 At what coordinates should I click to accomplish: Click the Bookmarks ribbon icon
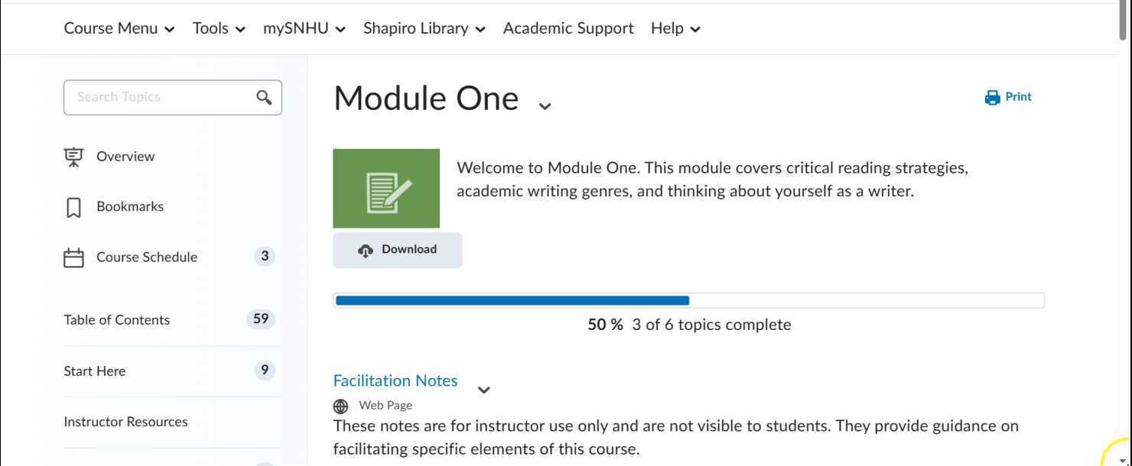click(73, 207)
